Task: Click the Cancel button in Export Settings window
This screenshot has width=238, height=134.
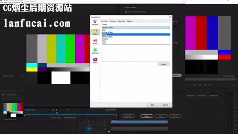Action: click(x=175, y=116)
